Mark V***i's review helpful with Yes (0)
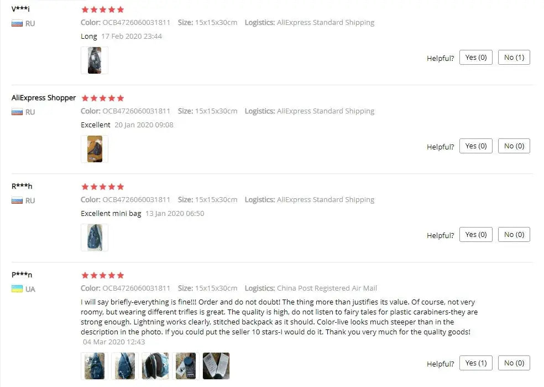The width and height of the screenshot is (544, 387). coord(475,58)
